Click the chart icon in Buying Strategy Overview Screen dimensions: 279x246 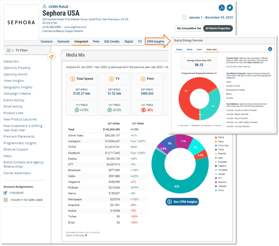pyautogui.click(x=270, y=49)
